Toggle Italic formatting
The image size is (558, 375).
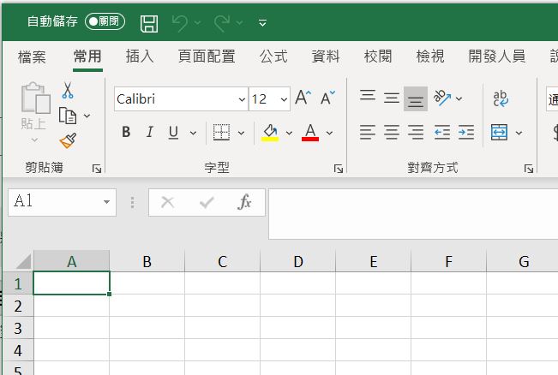point(150,132)
